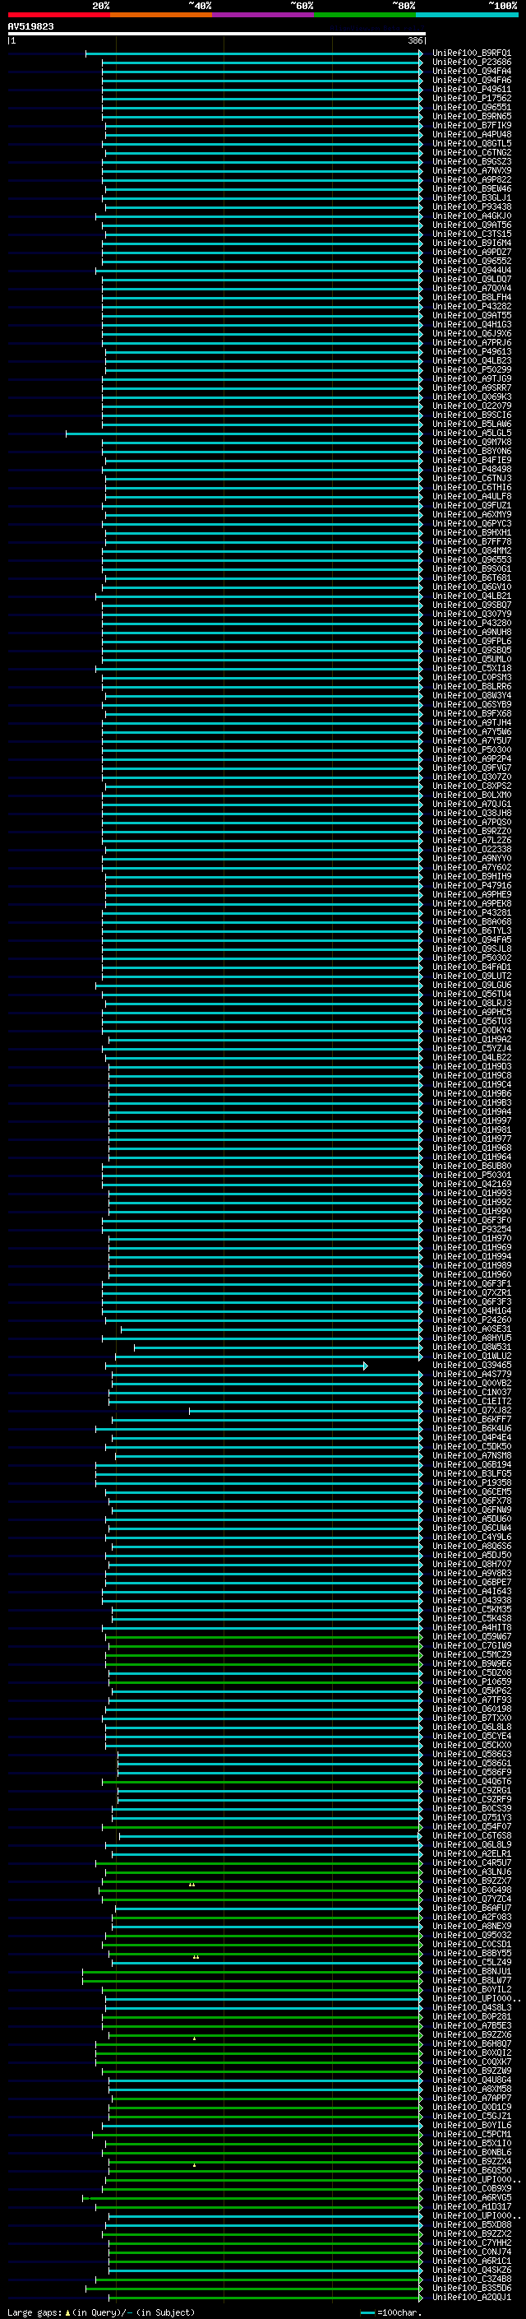Select the UniRef100_Q39465 label
Viewport: 526px width, 2319px height.
[x=472, y=1366]
